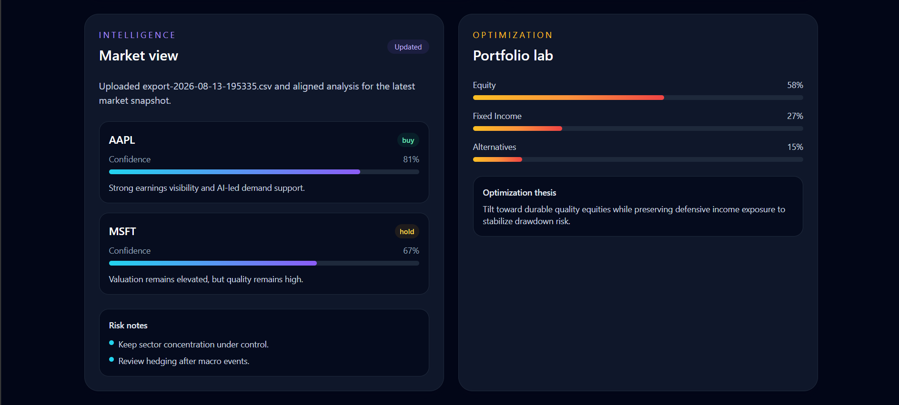Click the MSFT confidence progress bar

(x=264, y=263)
